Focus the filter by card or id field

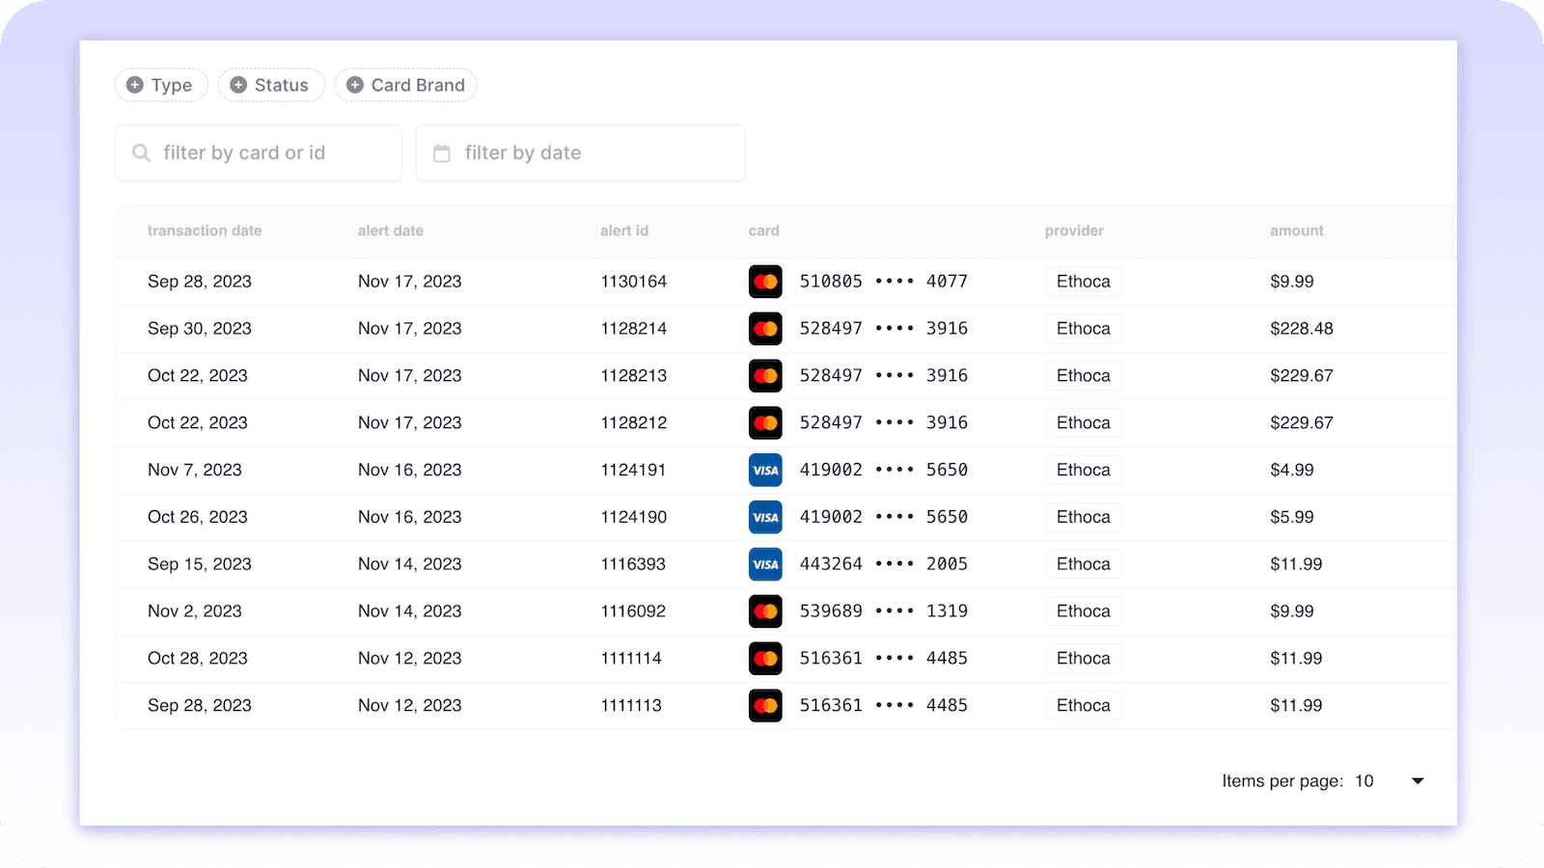pos(270,153)
